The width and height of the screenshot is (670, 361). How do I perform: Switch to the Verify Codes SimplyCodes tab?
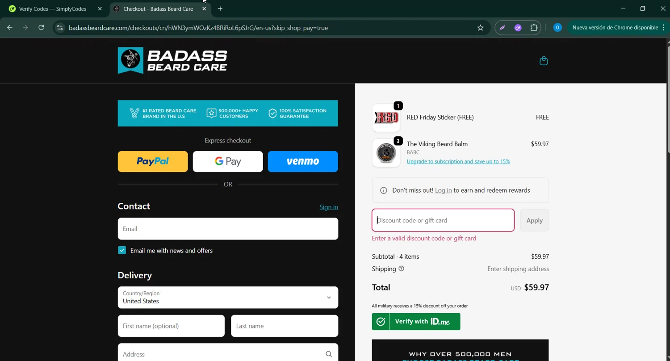(53, 9)
